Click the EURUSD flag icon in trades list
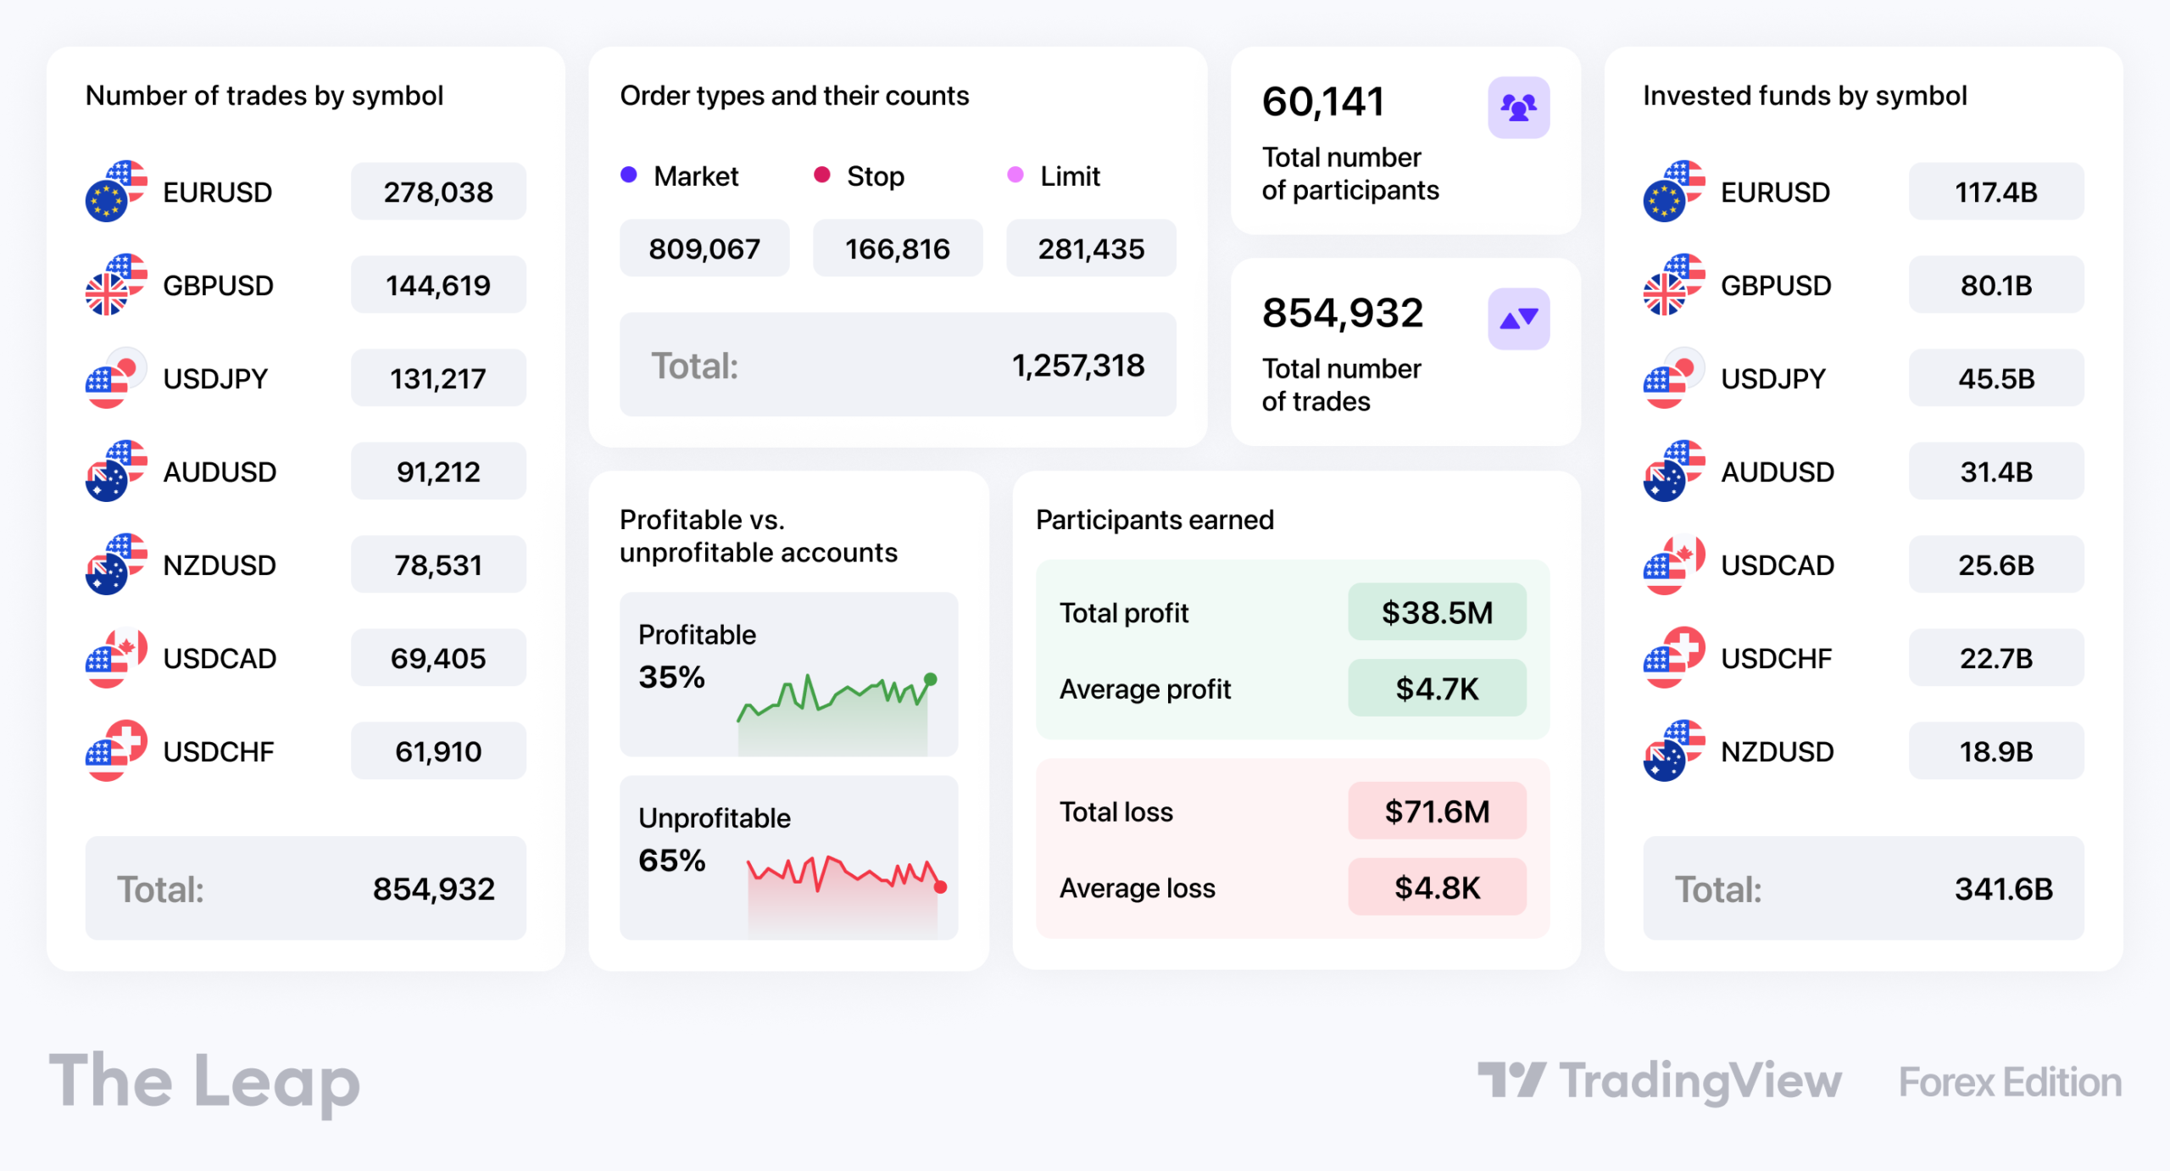The width and height of the screenshot is (2170, 1171). pyautogui.click(x=116, y=192)
